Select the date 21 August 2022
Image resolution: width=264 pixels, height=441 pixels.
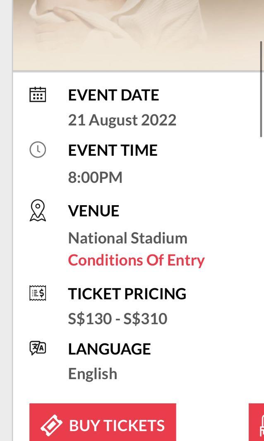click(122, 120)
